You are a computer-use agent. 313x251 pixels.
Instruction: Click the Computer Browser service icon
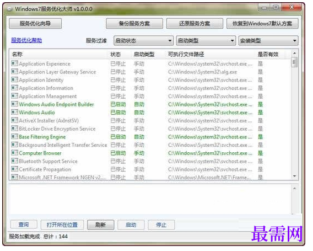pyautogui.click(x=14, y=153)
